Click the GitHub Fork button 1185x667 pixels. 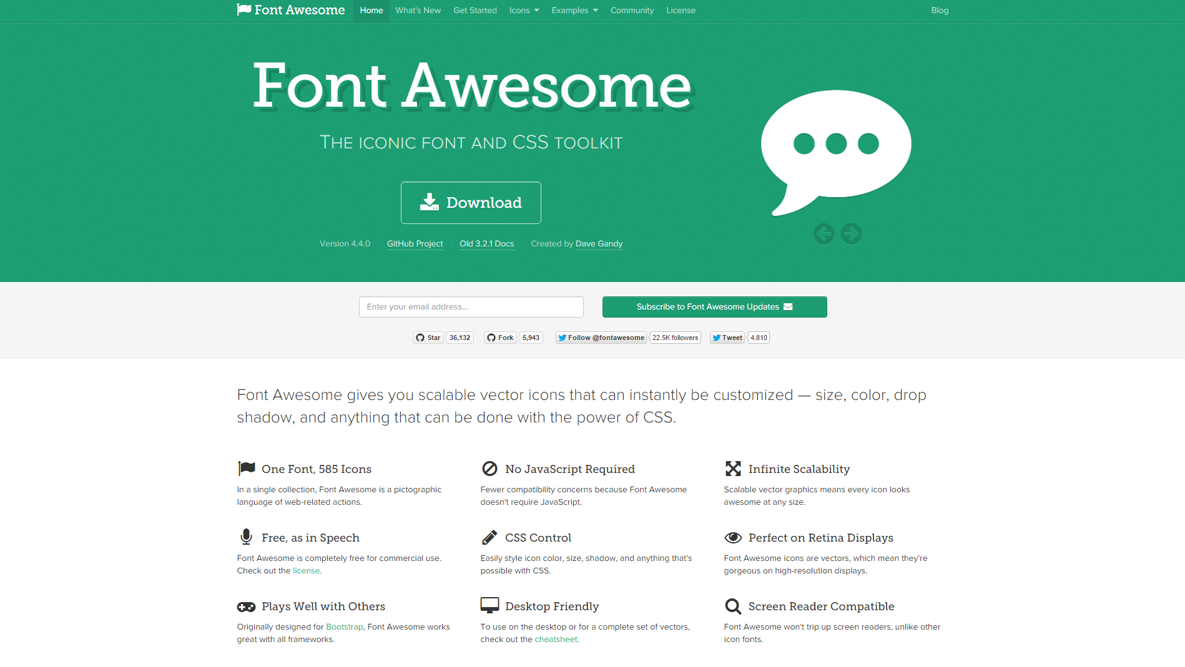tap(500, 338)
